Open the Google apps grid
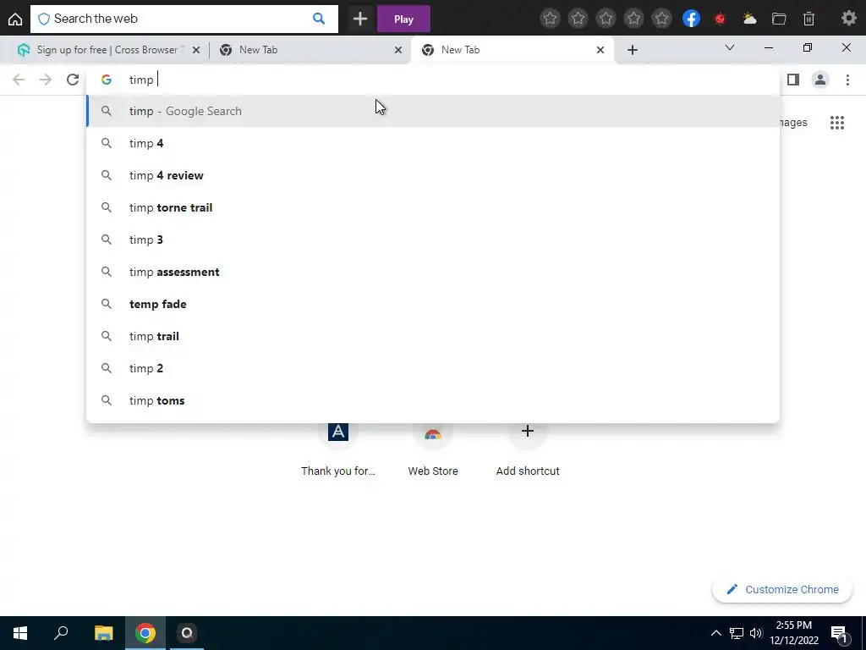Viewport: 866px width, 650px height. (837, 123)
